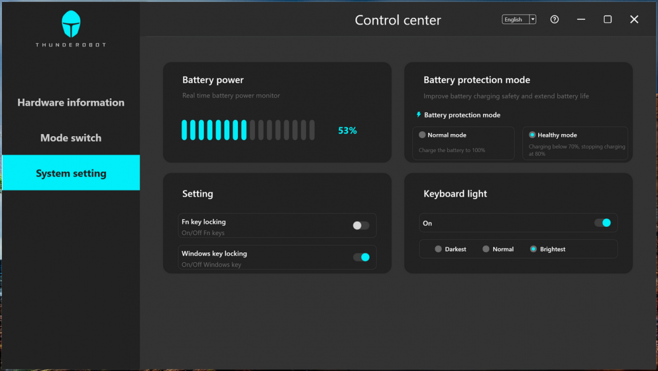Open the English language dropdown
This screenshot has width=658, height=371.
(515, 19)
